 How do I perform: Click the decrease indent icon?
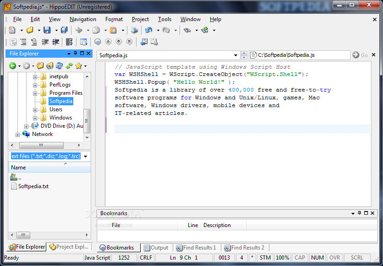coord(45,42)
